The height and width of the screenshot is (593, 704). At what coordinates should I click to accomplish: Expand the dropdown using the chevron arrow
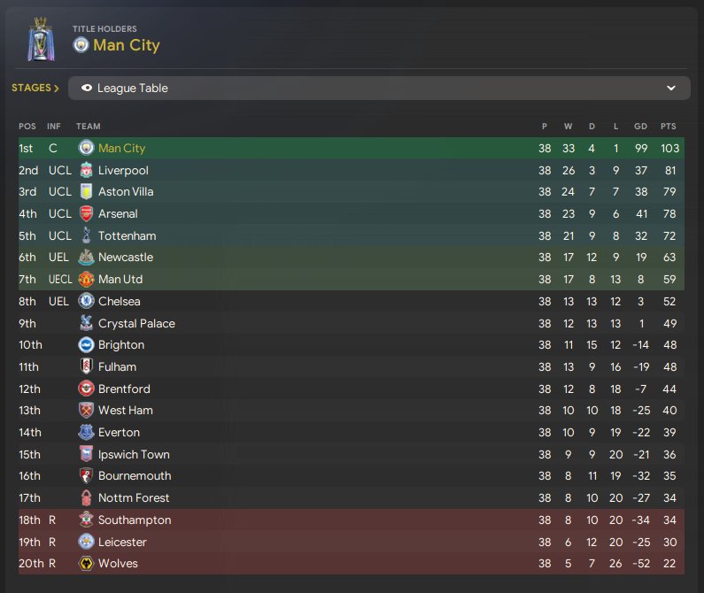point(670,88)
